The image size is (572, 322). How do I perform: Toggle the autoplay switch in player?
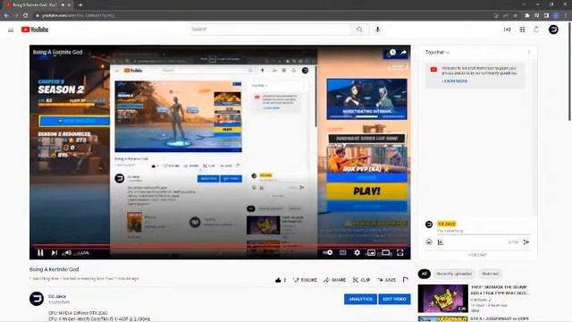[x=328, y=252]
